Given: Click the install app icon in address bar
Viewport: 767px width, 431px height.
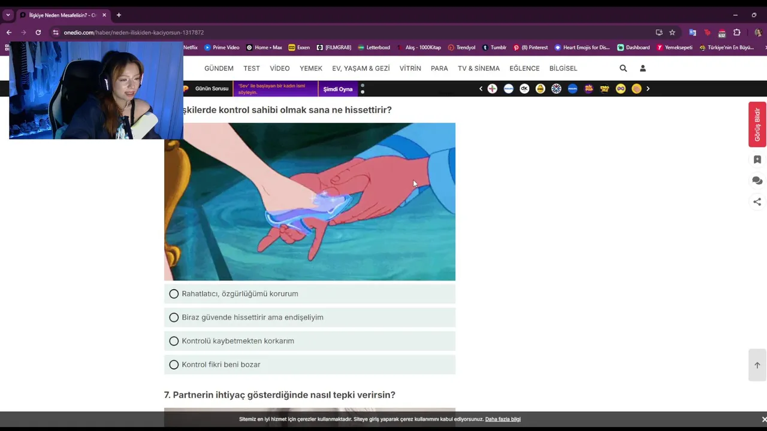Looking at the screenshot, I should [x=659, y=32].
